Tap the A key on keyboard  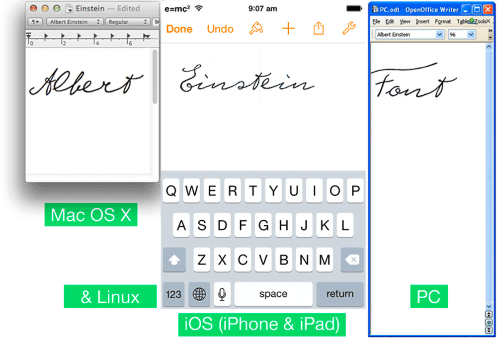[181, 225]
